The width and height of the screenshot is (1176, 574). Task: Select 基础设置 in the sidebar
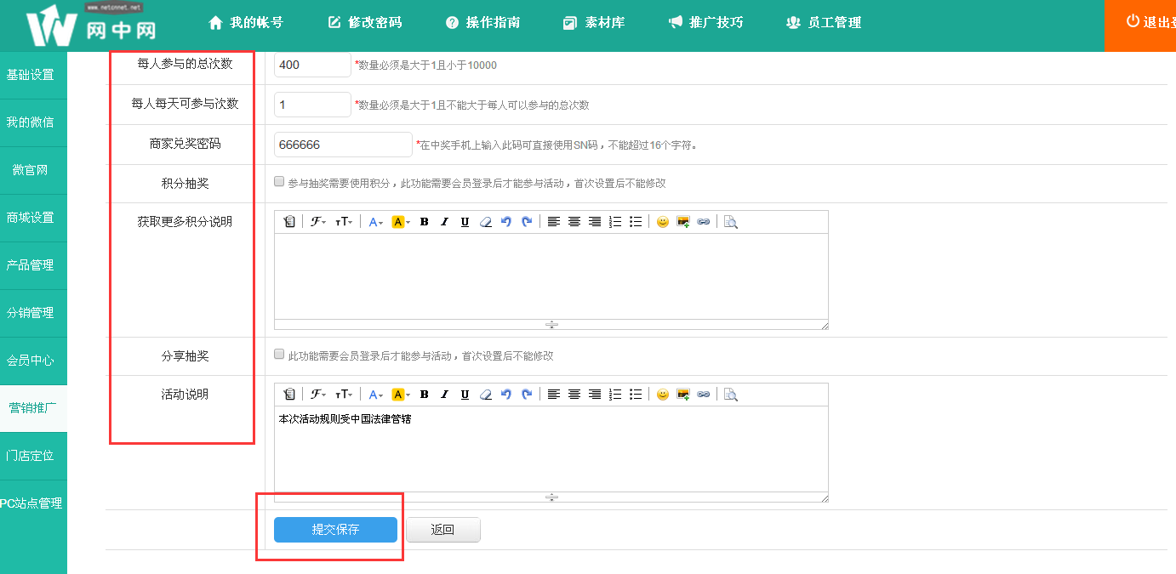click(33, 75)
